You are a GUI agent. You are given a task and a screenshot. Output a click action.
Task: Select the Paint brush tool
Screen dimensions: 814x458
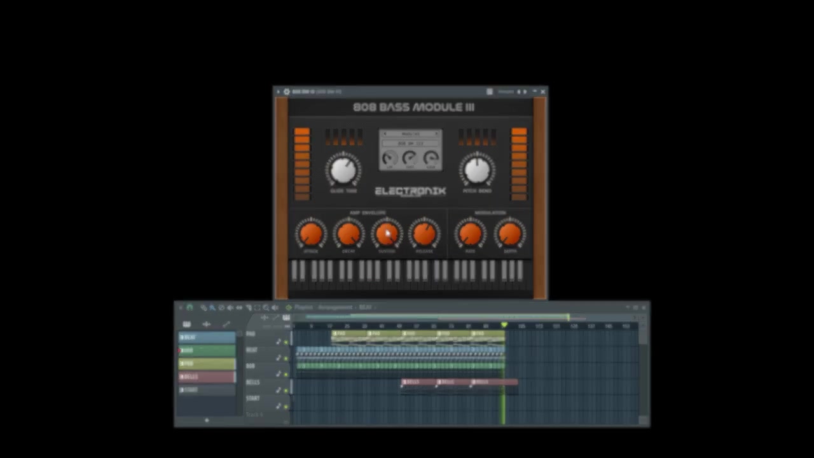(212, 308)
